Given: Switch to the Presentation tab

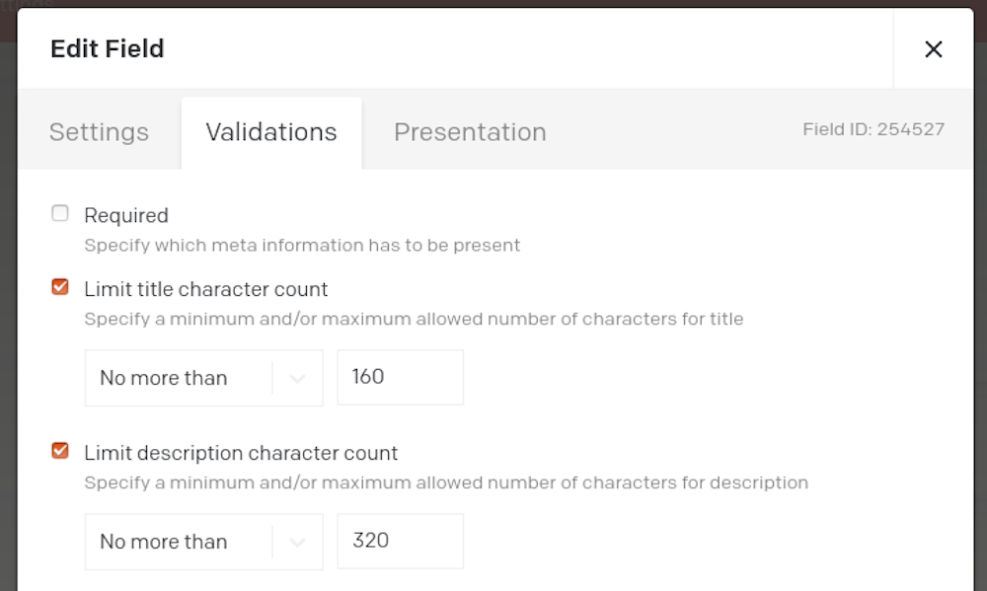Looking at the screenshot, I should click(470, 132).
